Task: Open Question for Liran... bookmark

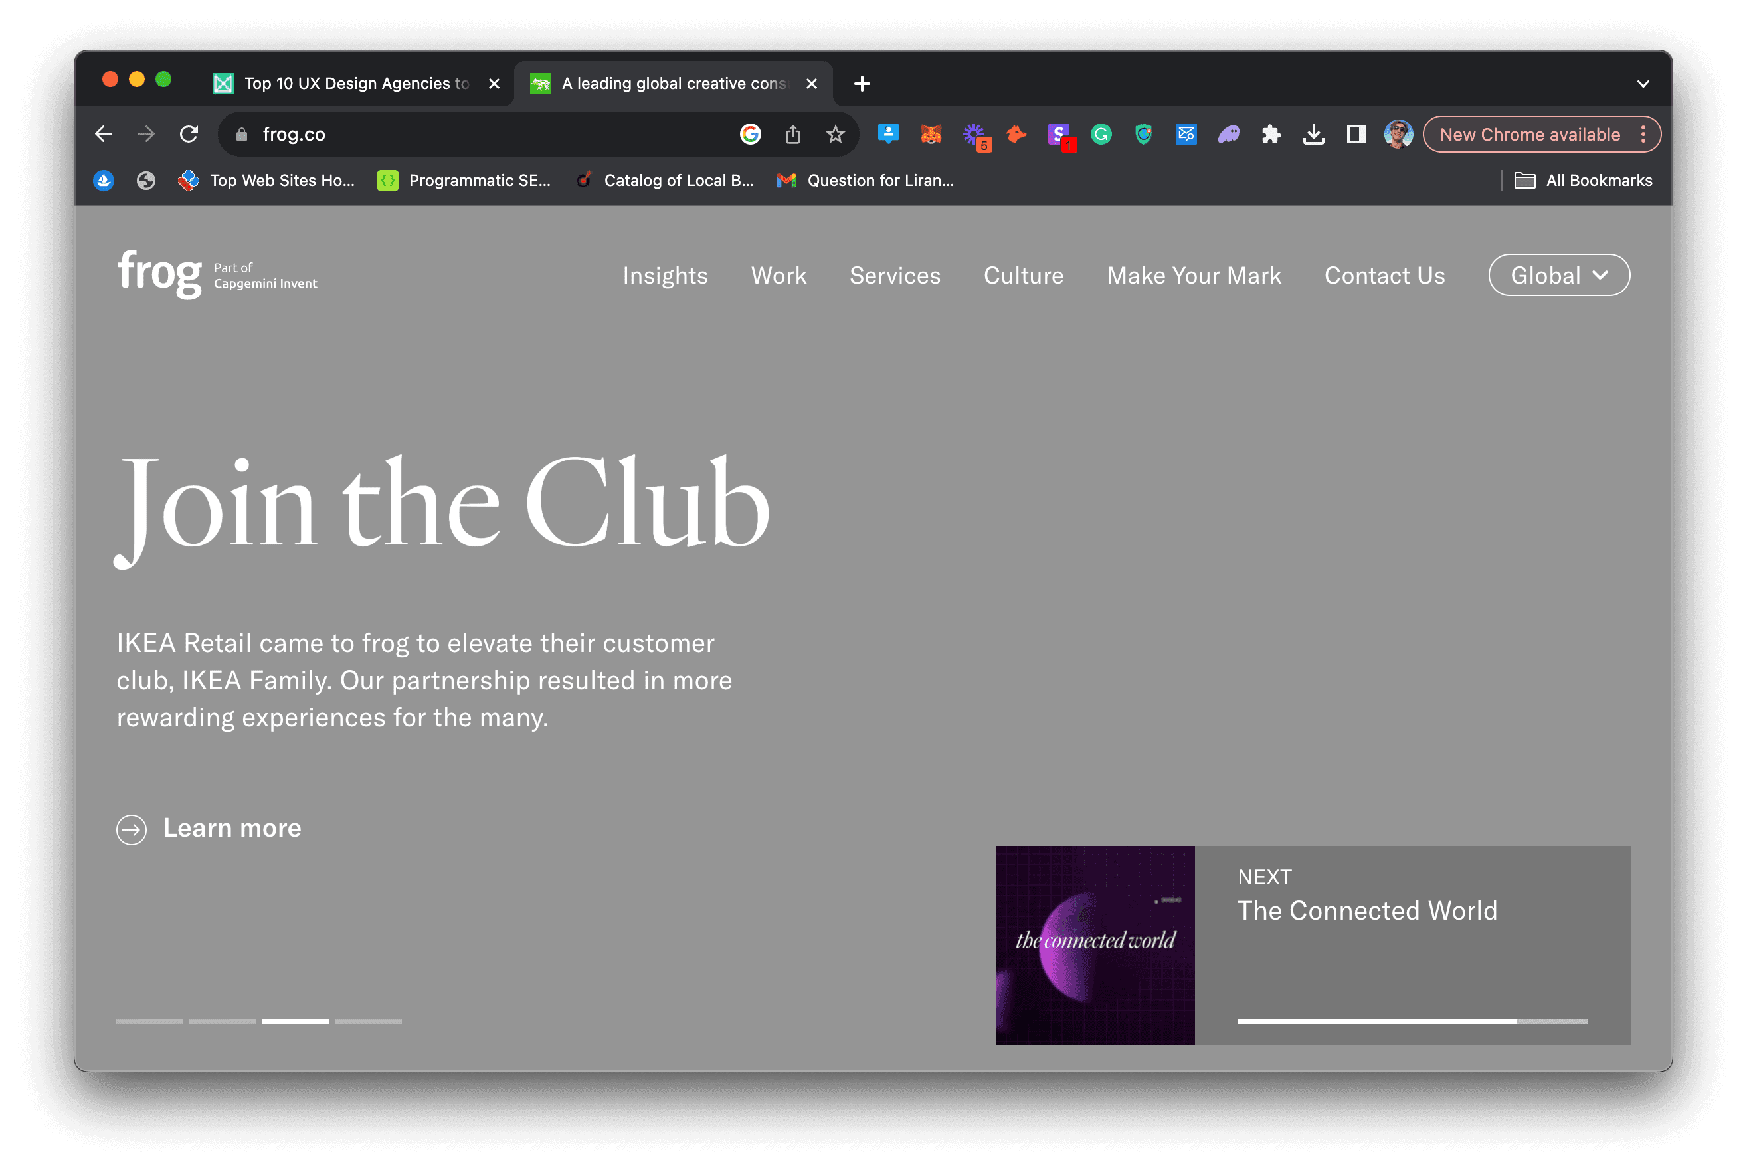Action: click(865, 181)
